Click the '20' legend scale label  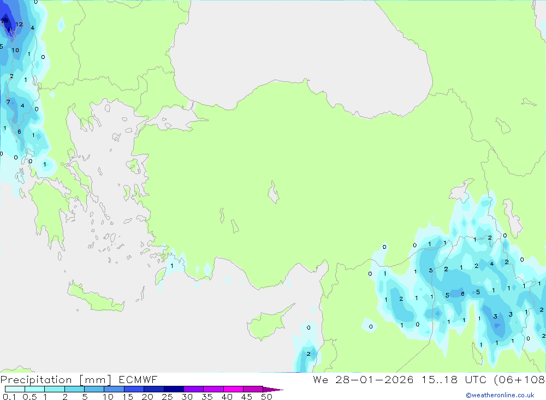pos(147,397)
